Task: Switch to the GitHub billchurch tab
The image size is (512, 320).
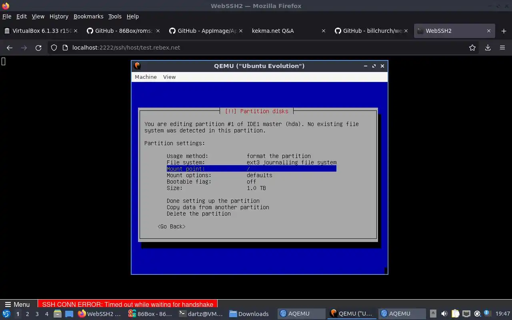Action: (x=371, y=31)
